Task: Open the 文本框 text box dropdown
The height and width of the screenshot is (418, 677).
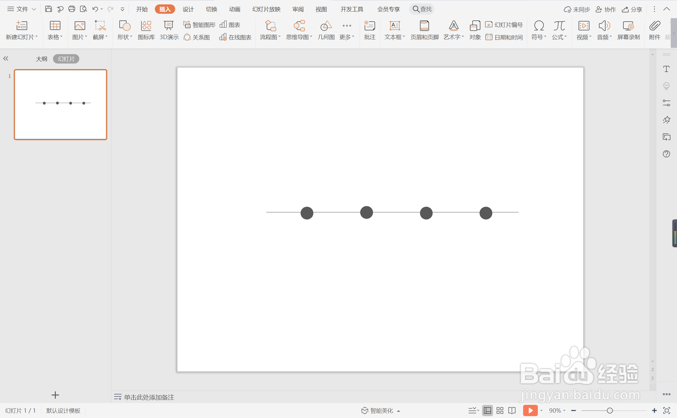Action: point(395,37)
